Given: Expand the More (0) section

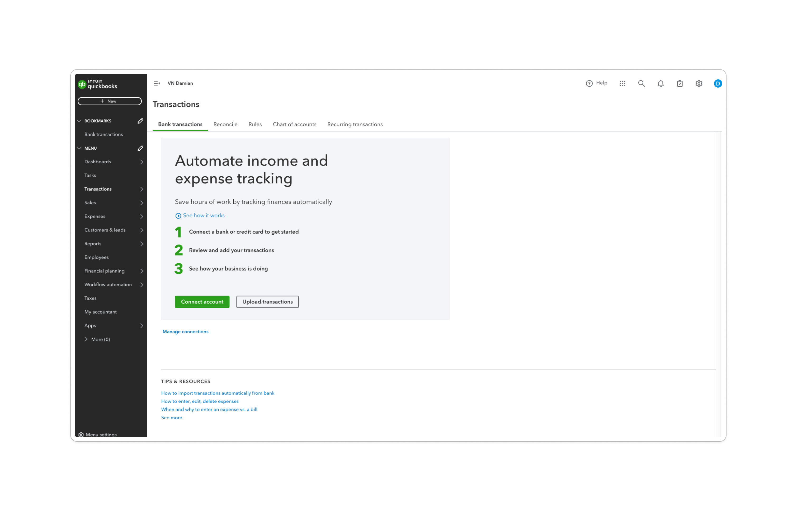Looking at the screenshot, I should tap(86, 339).
